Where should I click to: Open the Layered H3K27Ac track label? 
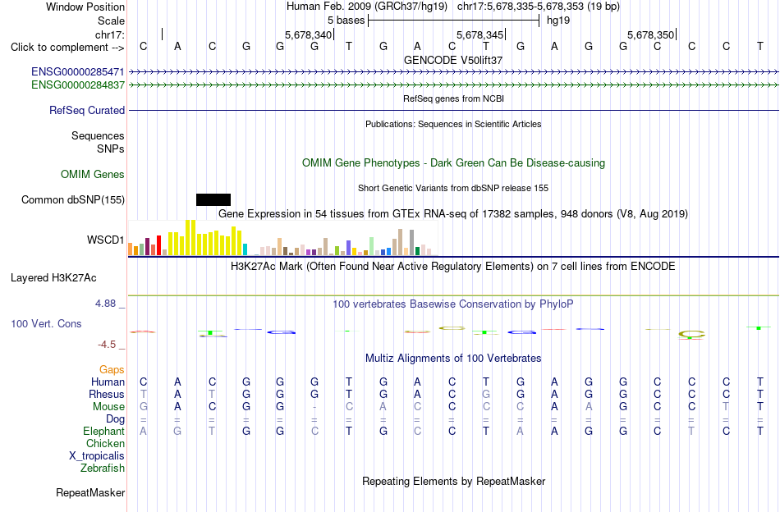point(53,278)
